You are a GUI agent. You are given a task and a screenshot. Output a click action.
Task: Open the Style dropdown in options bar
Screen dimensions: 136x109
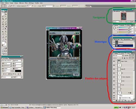coord(54,6)
